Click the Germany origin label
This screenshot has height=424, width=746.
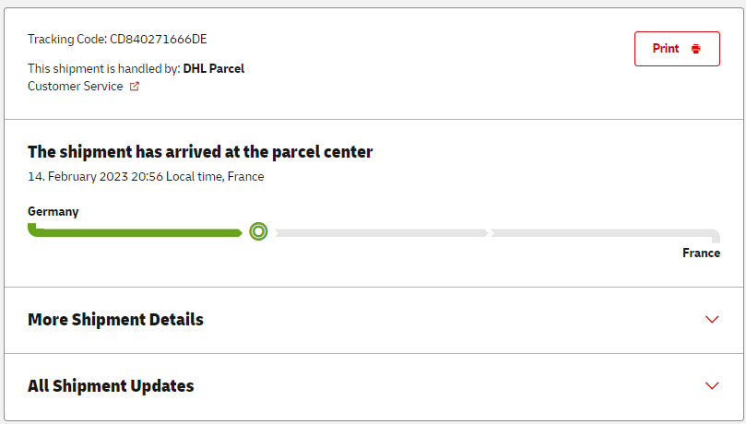click(53, 212)
